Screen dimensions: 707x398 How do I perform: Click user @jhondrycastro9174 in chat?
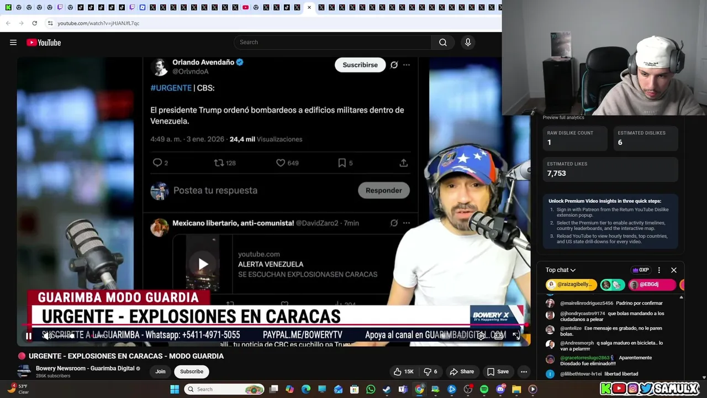point(583,313)
